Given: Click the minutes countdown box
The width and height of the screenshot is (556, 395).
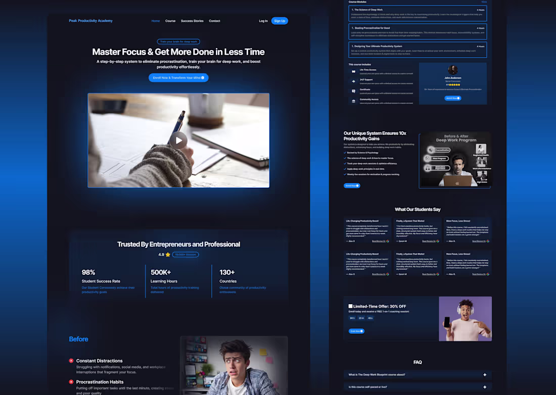Looking at the screenshot, I should (x=361, y=318).
